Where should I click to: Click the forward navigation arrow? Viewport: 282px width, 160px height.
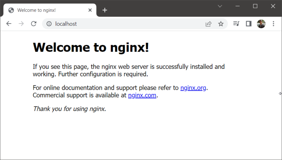tap(21, 24)
